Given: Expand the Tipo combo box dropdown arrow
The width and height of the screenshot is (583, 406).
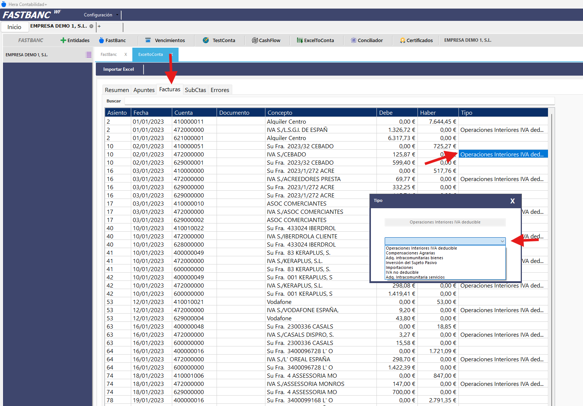Looking at the screenshot, I should pos(502,241).
